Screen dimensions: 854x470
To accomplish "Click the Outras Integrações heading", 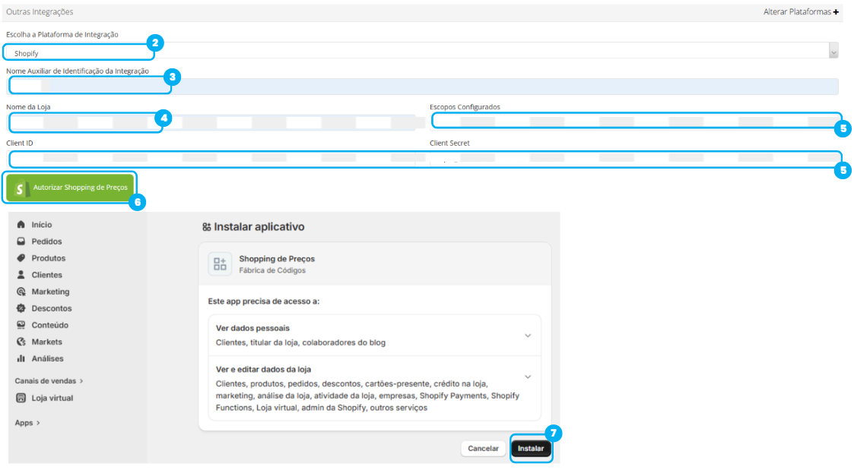I will point(40,12).
